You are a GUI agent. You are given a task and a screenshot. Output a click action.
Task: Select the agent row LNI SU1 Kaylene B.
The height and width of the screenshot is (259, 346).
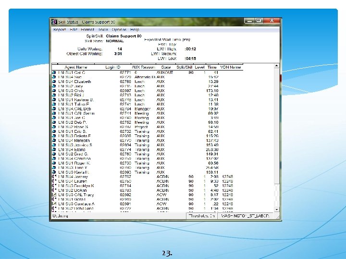(x=147, y=100)
